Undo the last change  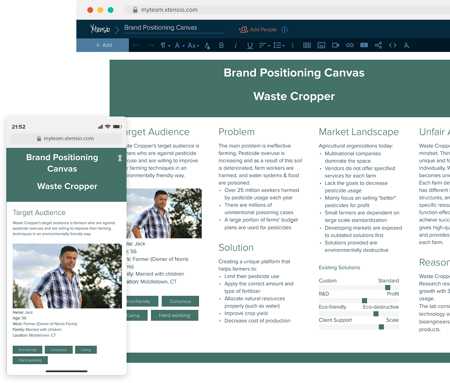click(136, 45)
